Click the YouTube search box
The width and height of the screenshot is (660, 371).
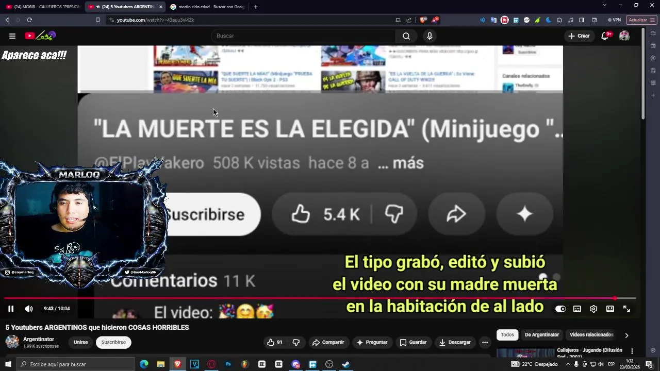[304, 36]
